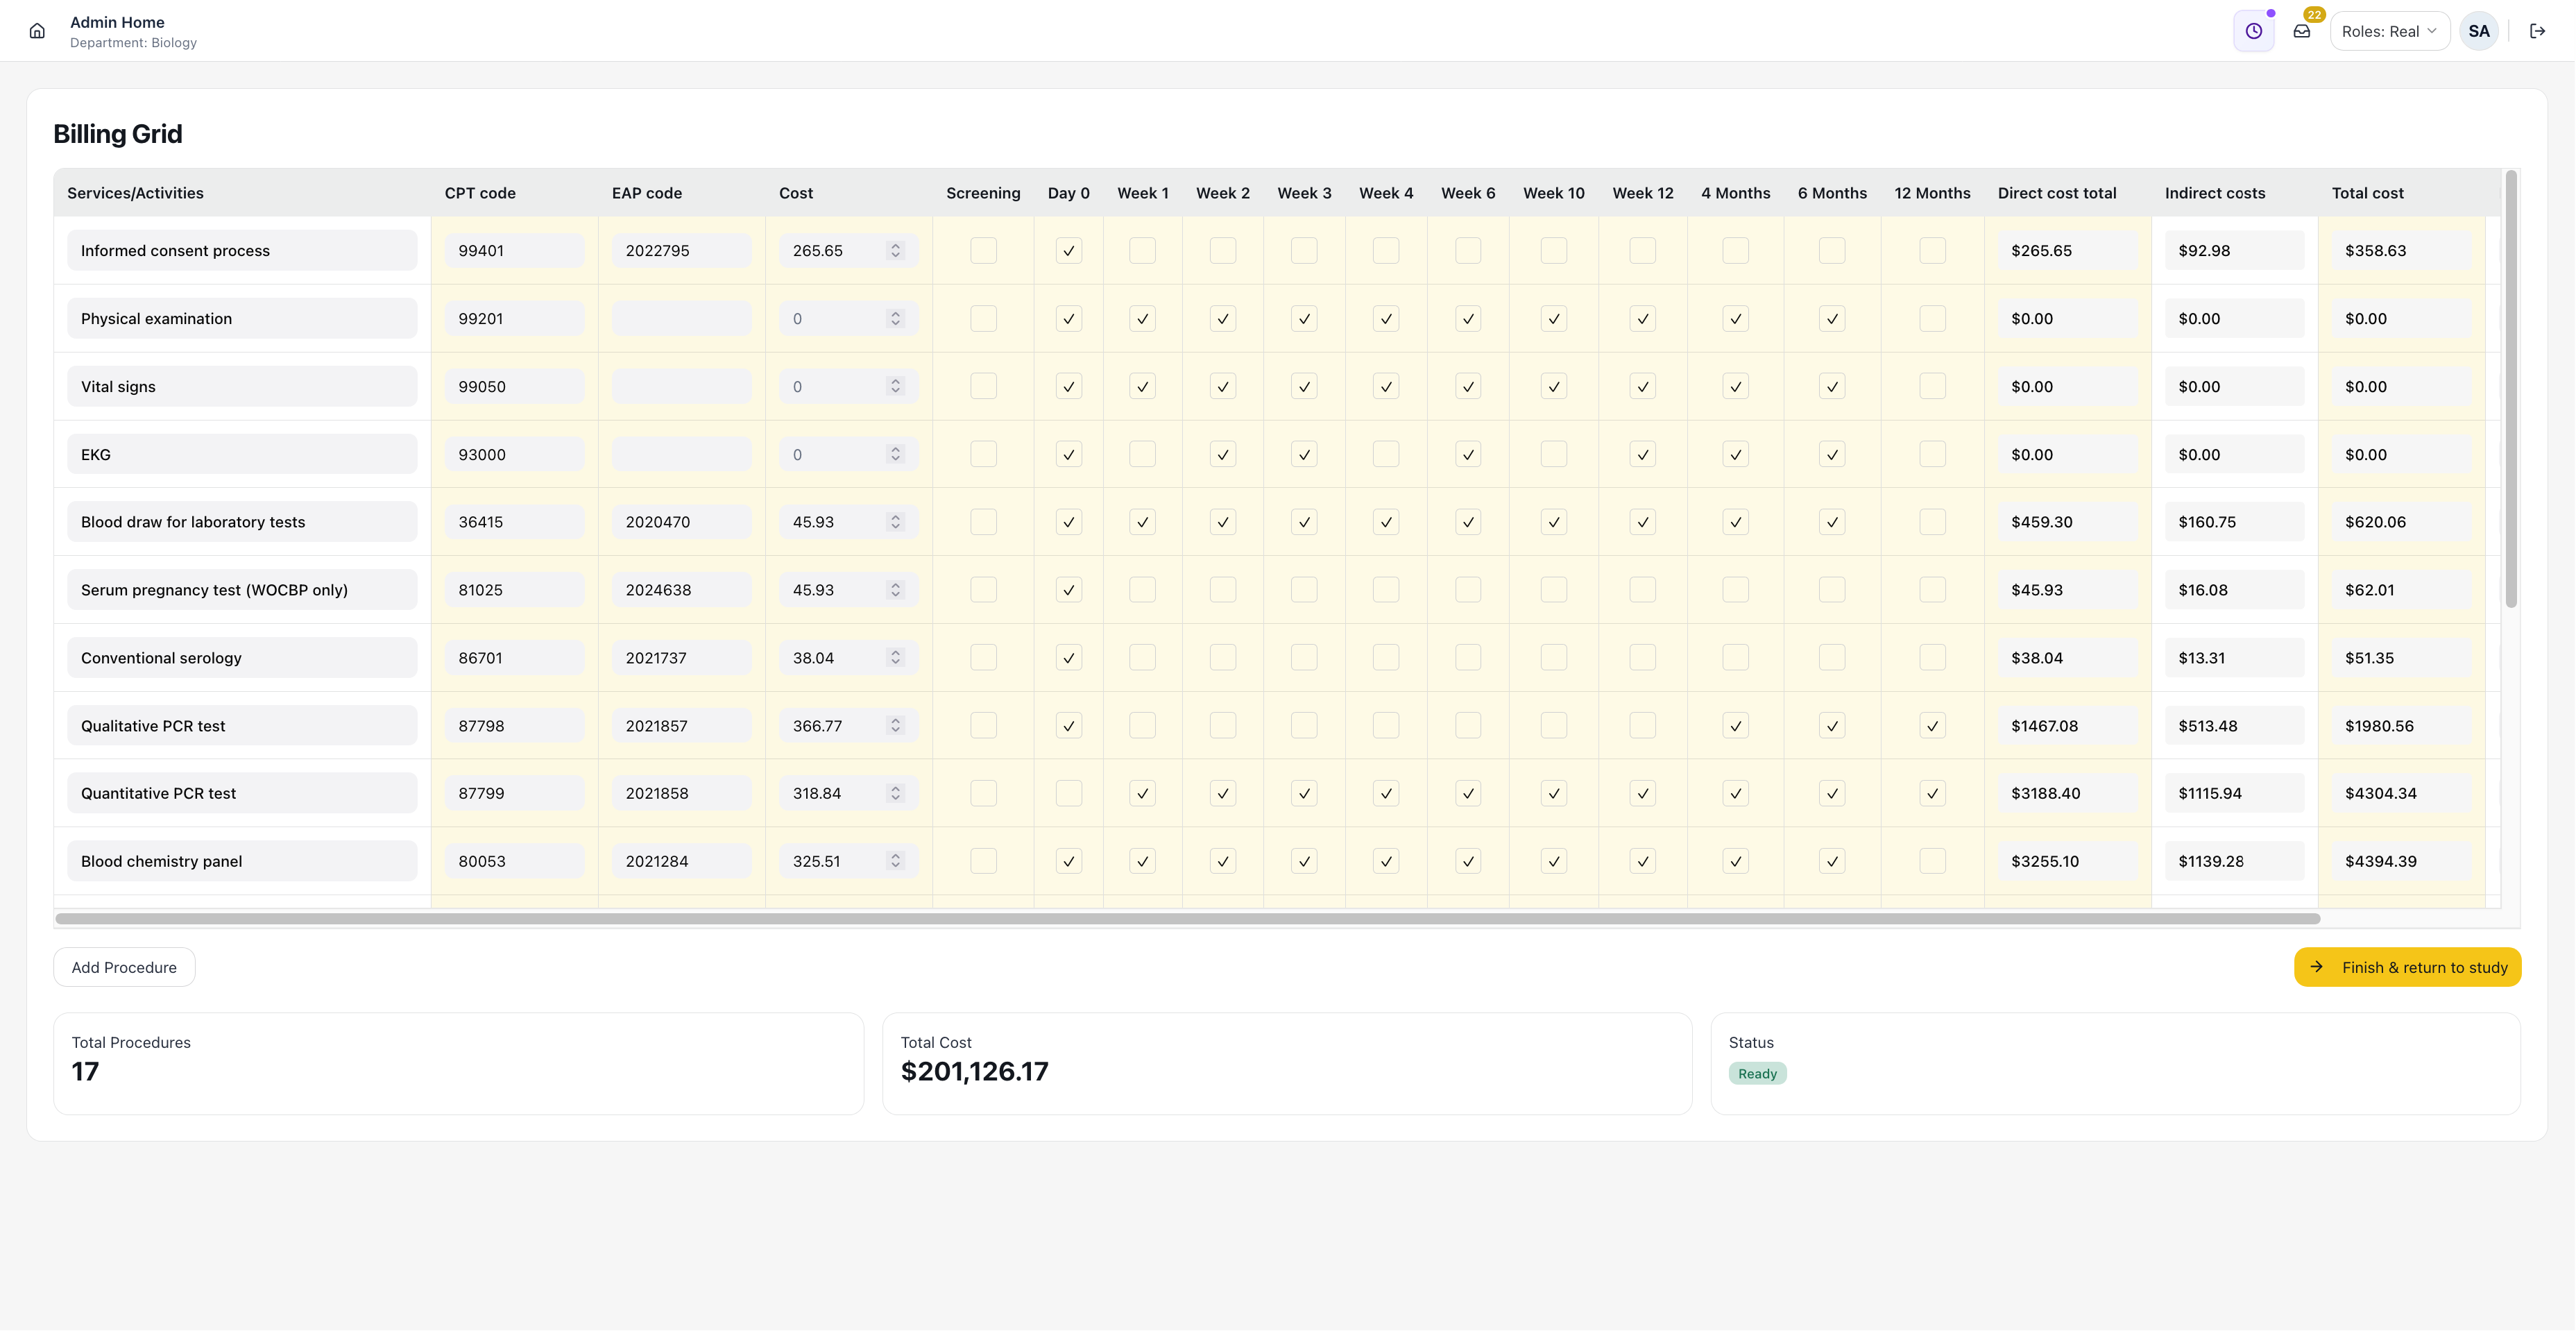Click EAP code field showing 2020470
The image size is (2576, 1331).
click(681, 522)
